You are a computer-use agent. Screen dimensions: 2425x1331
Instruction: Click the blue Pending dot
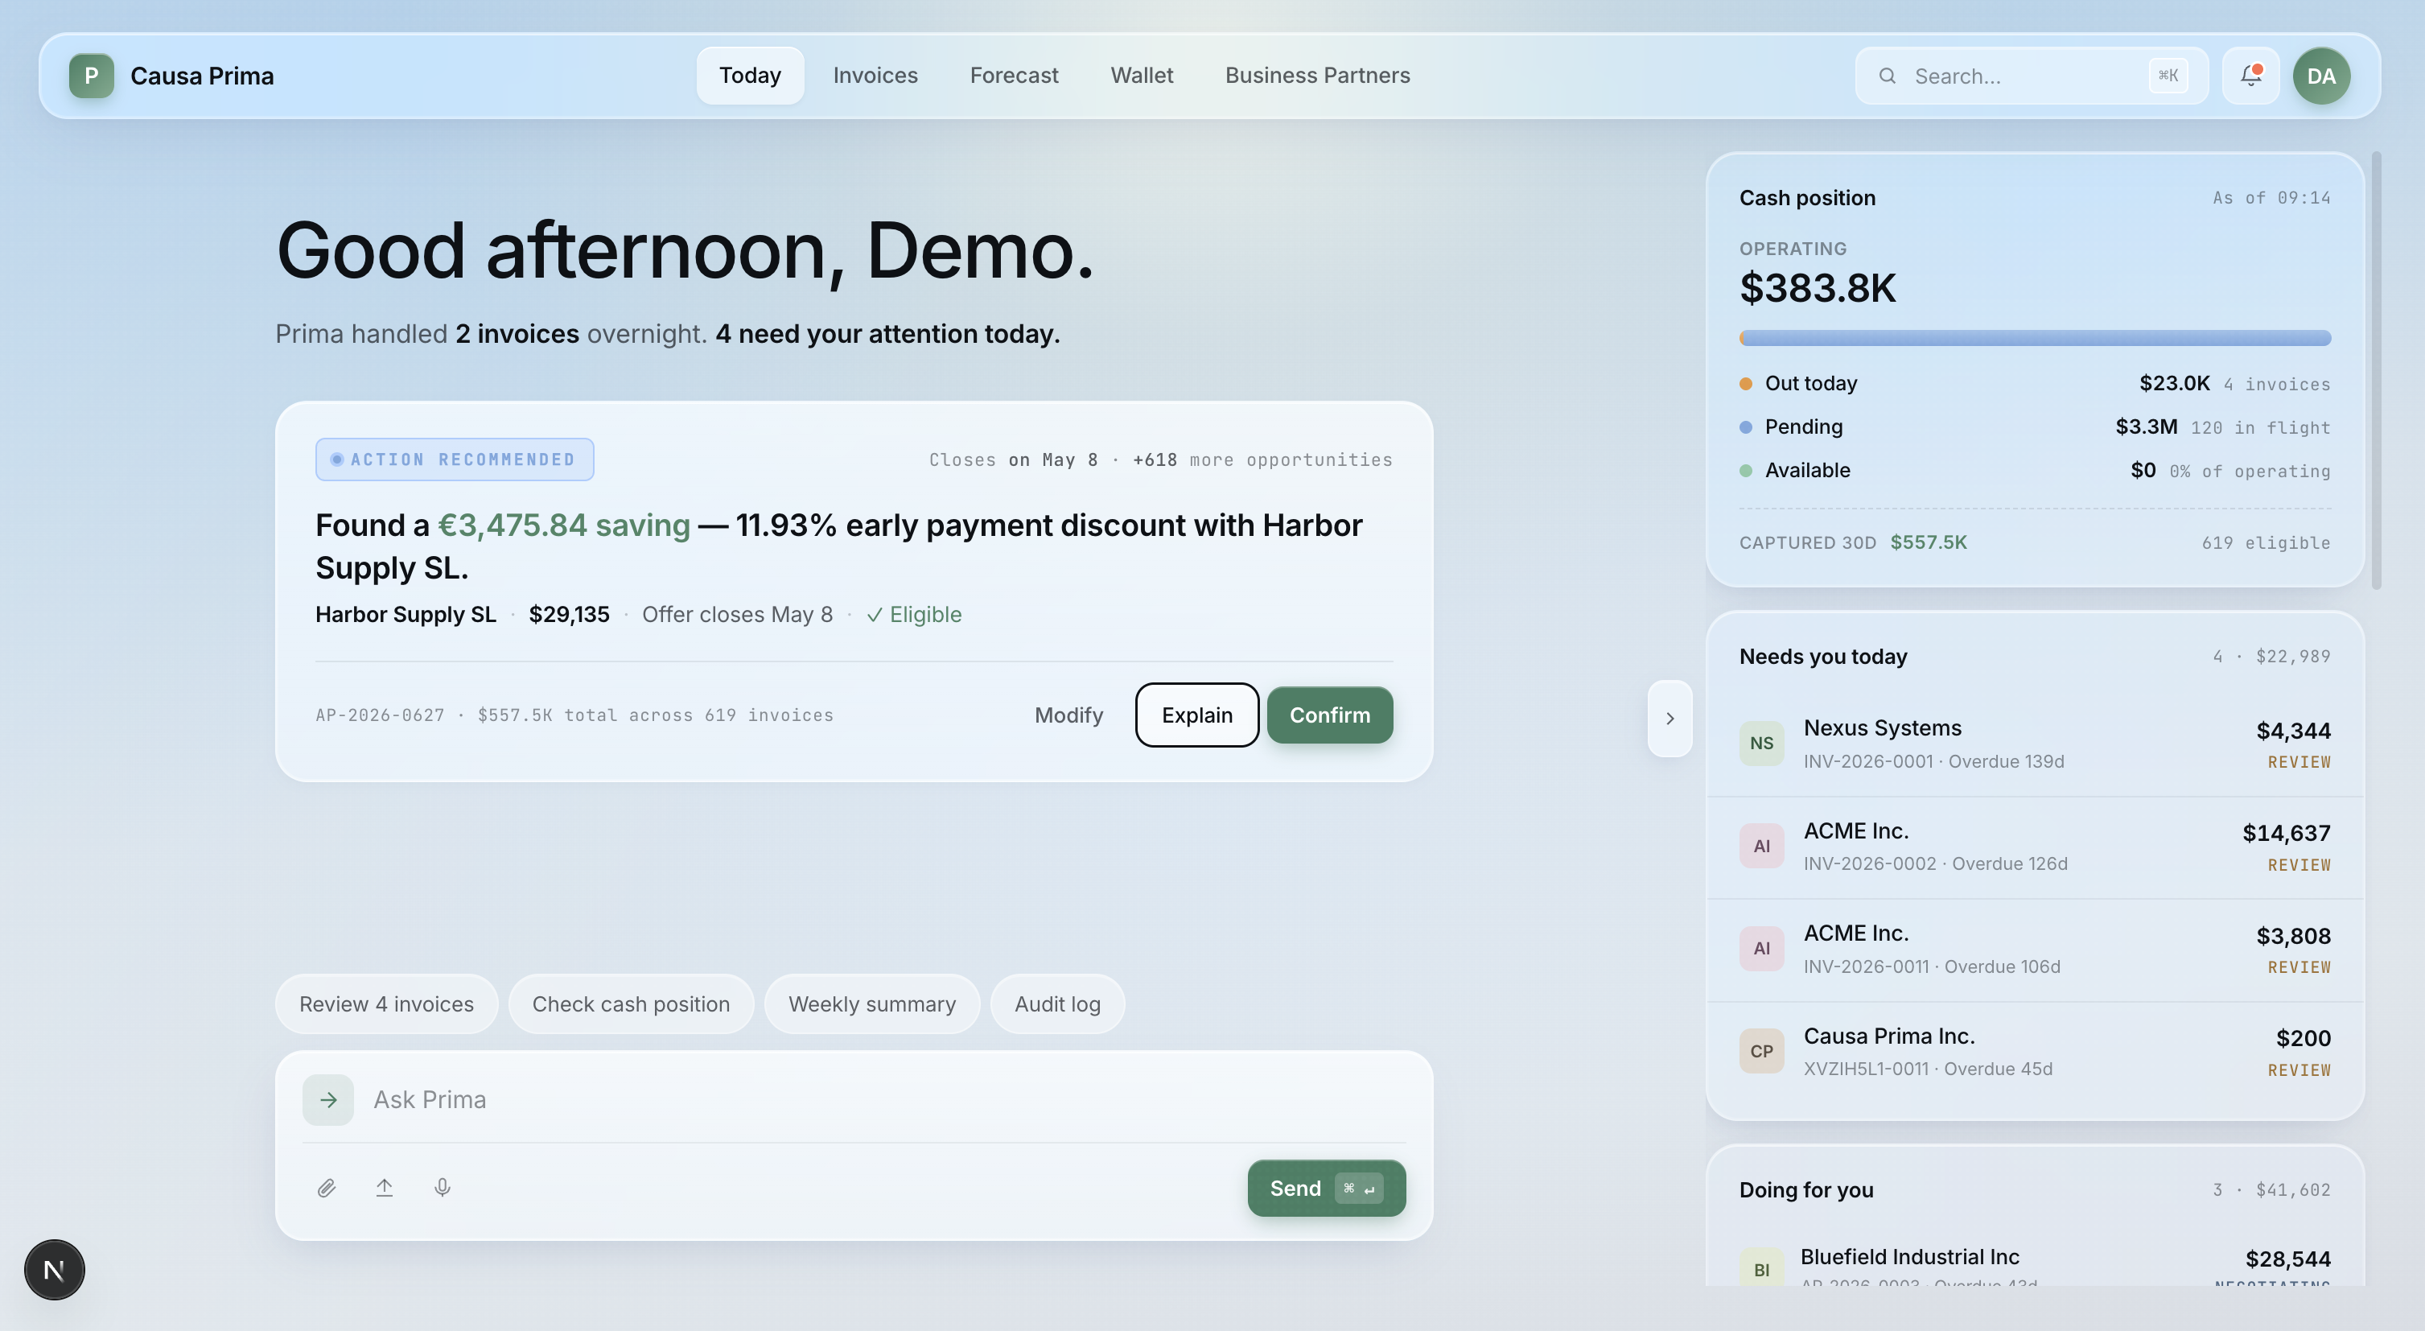1746,427
